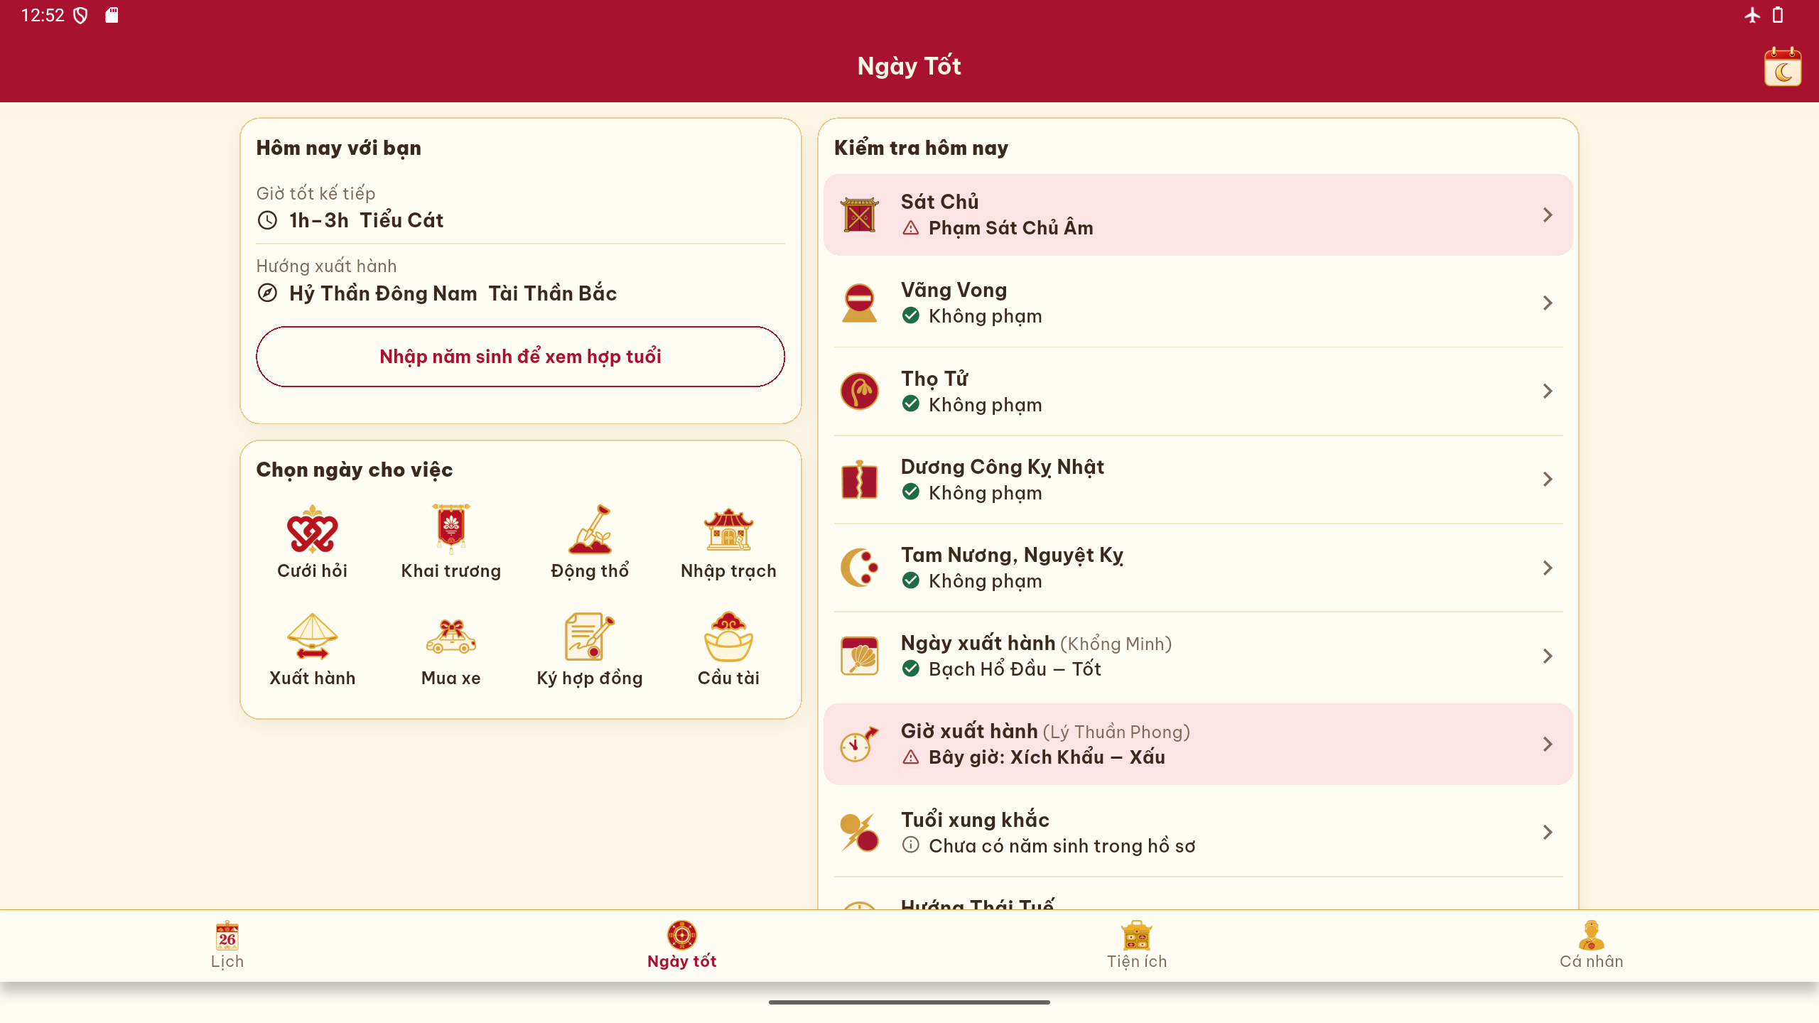This screenshot has width=1819, height=1023.
Task: Click the Thọ Tử round red icon
Action: pyautogui.click(x=859, y=391)
